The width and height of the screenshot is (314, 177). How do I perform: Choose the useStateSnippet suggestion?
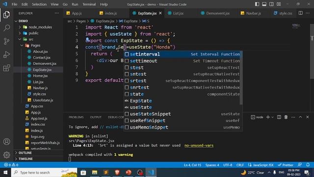(182, 114)
